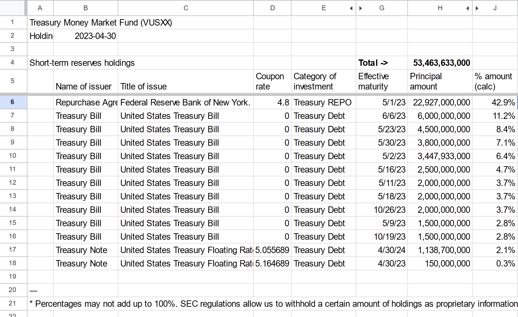Click principal '3,447,933,000' cell
The width and height of the screenshot is (518, 317).
[x=440, y=156]
